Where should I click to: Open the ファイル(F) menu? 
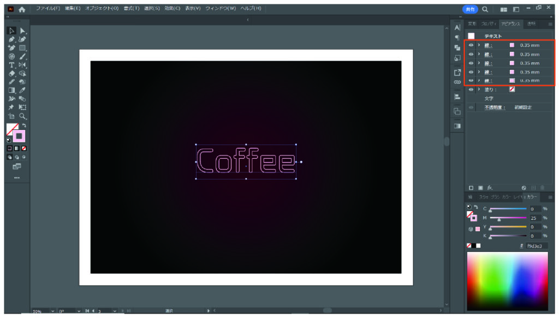click(x=48, y=8)
